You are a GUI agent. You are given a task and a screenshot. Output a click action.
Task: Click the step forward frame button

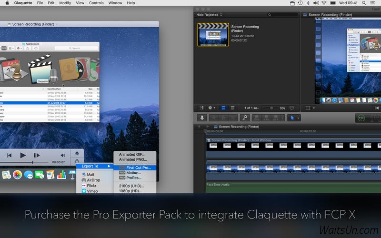click(x=37, y=155)
